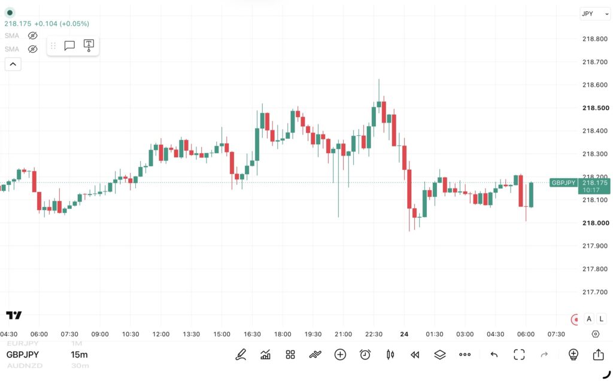Image resolution: width=613 pixels, height=381 pixels.
Task: Open the object tree layers icon
Action: tap(440, 355)
